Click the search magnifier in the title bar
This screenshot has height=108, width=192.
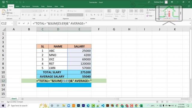149,2
